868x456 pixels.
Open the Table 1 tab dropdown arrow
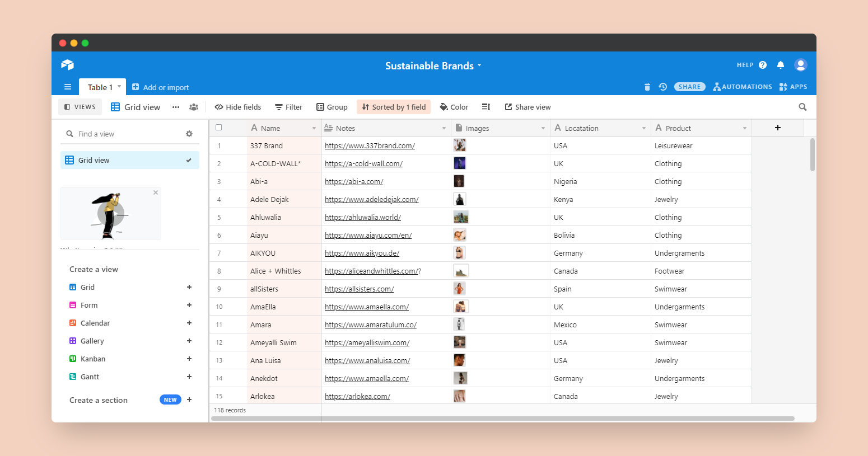point(119,86)
